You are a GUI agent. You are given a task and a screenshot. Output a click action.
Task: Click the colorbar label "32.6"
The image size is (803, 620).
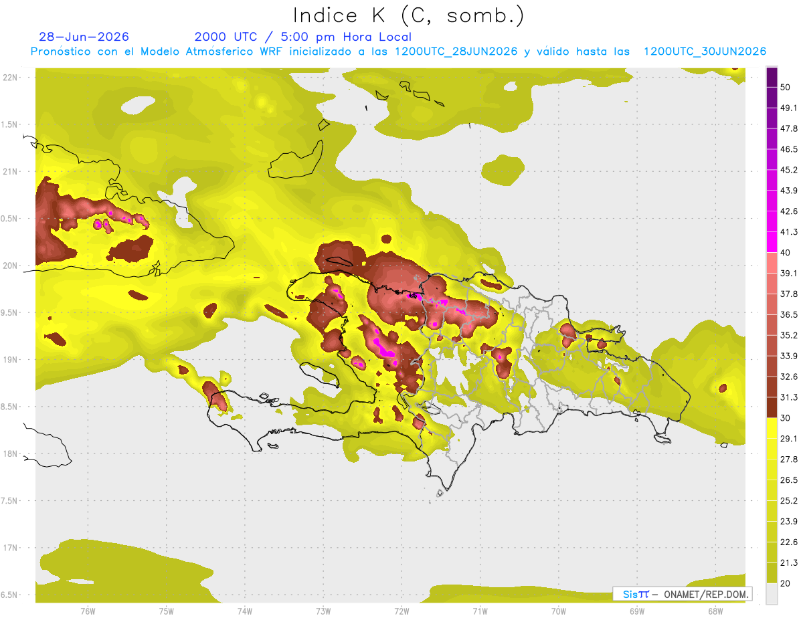click(x=789, y=377)
